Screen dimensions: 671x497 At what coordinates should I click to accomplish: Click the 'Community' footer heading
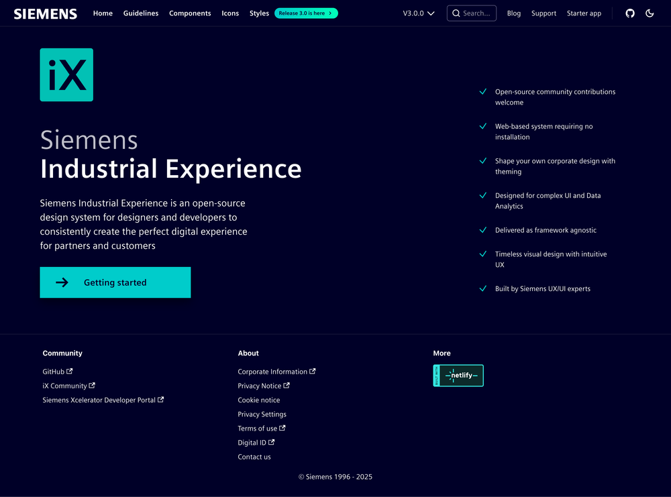tap(62, 353)
